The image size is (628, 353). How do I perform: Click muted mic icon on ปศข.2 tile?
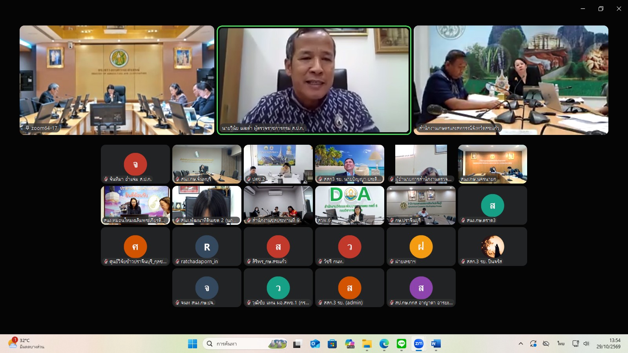click(249, 179)
